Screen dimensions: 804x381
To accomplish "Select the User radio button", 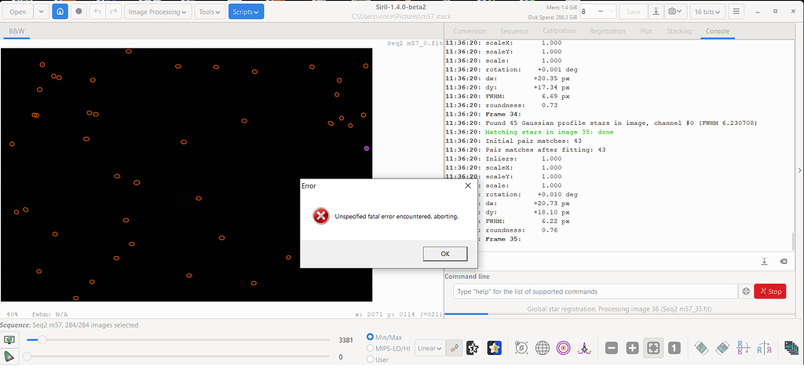I will (x=371, y=360).
